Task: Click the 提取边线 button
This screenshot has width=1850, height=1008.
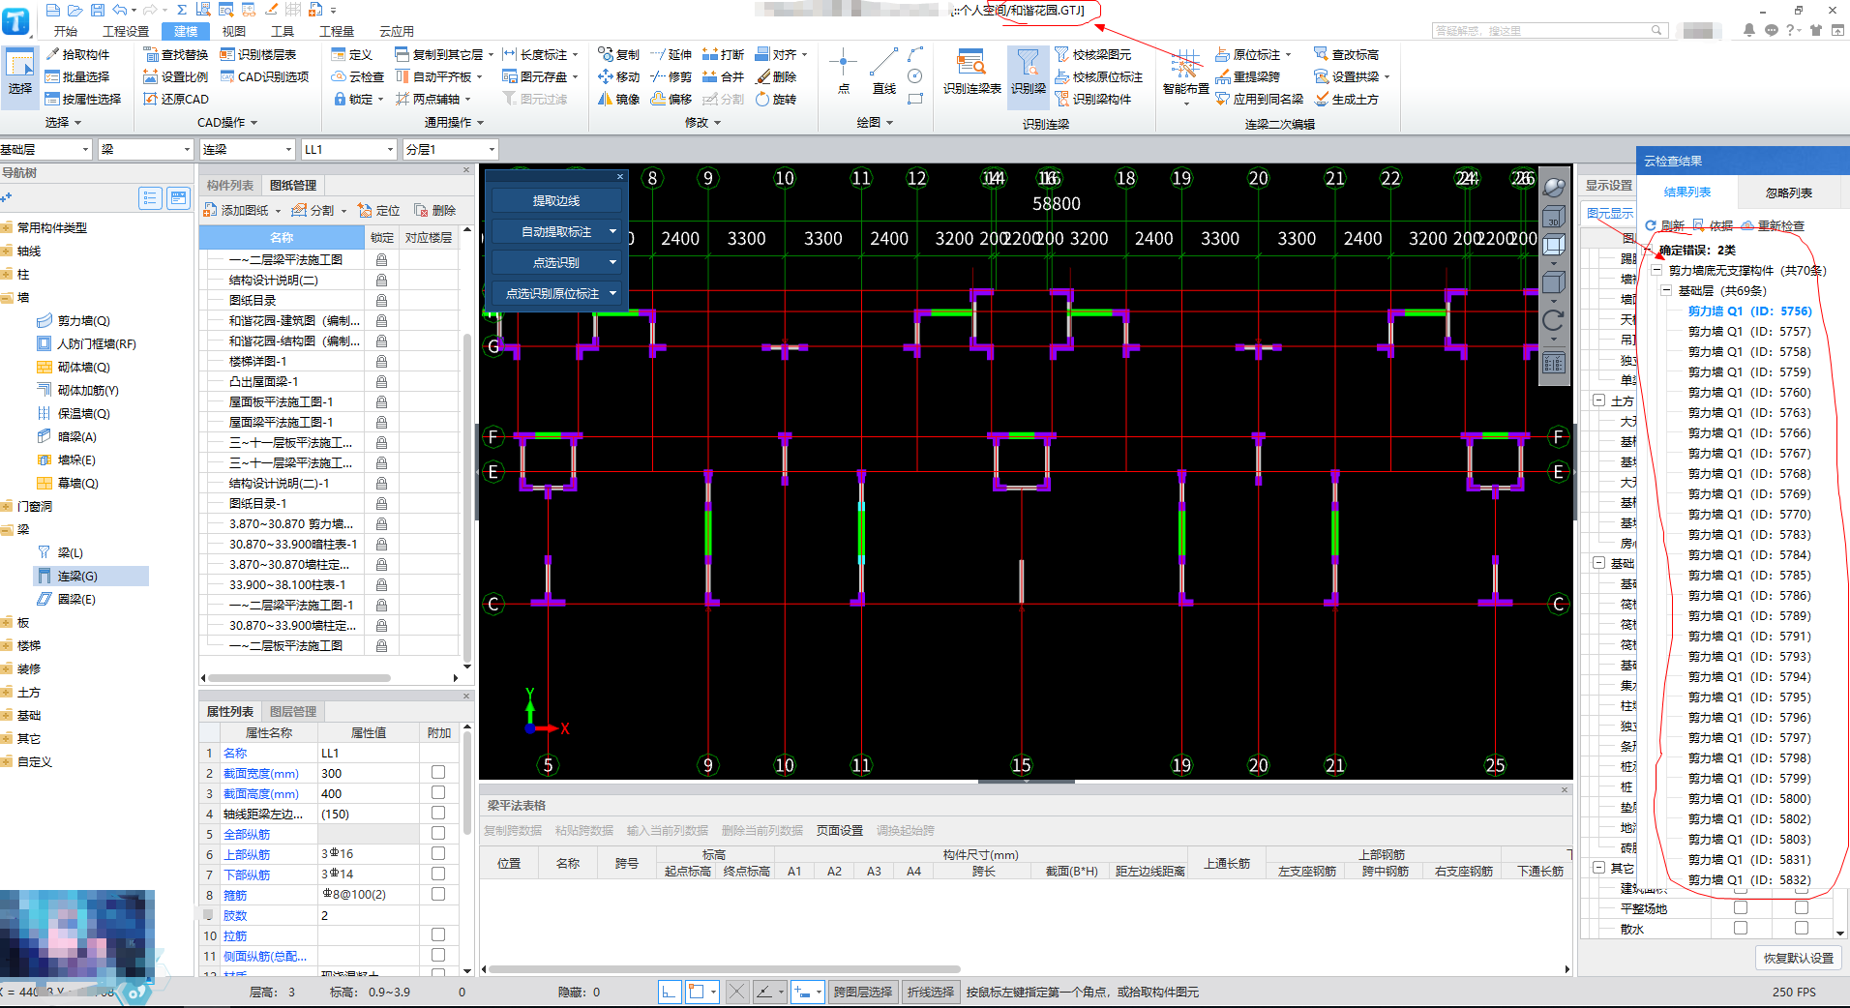Action: 556,200
